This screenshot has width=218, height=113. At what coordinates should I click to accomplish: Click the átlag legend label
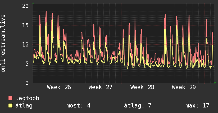(x=24, y=106)
